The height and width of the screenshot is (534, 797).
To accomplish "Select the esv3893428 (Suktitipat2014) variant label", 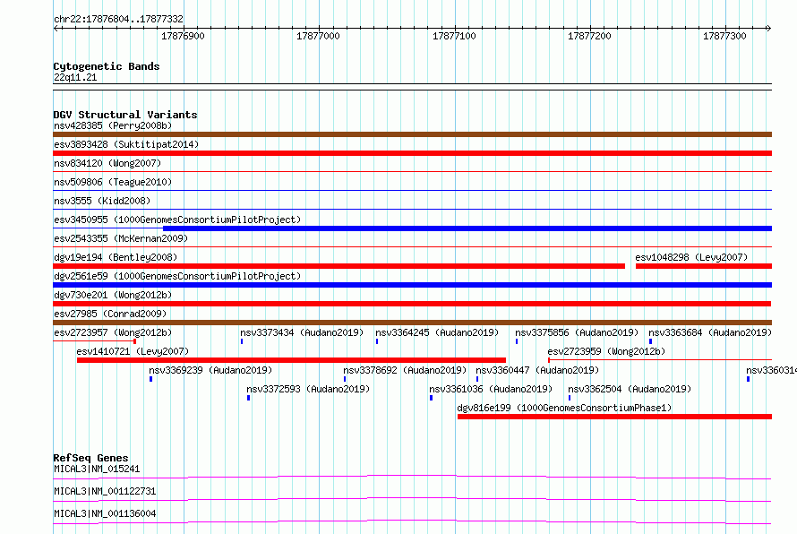I will point(126,144).
